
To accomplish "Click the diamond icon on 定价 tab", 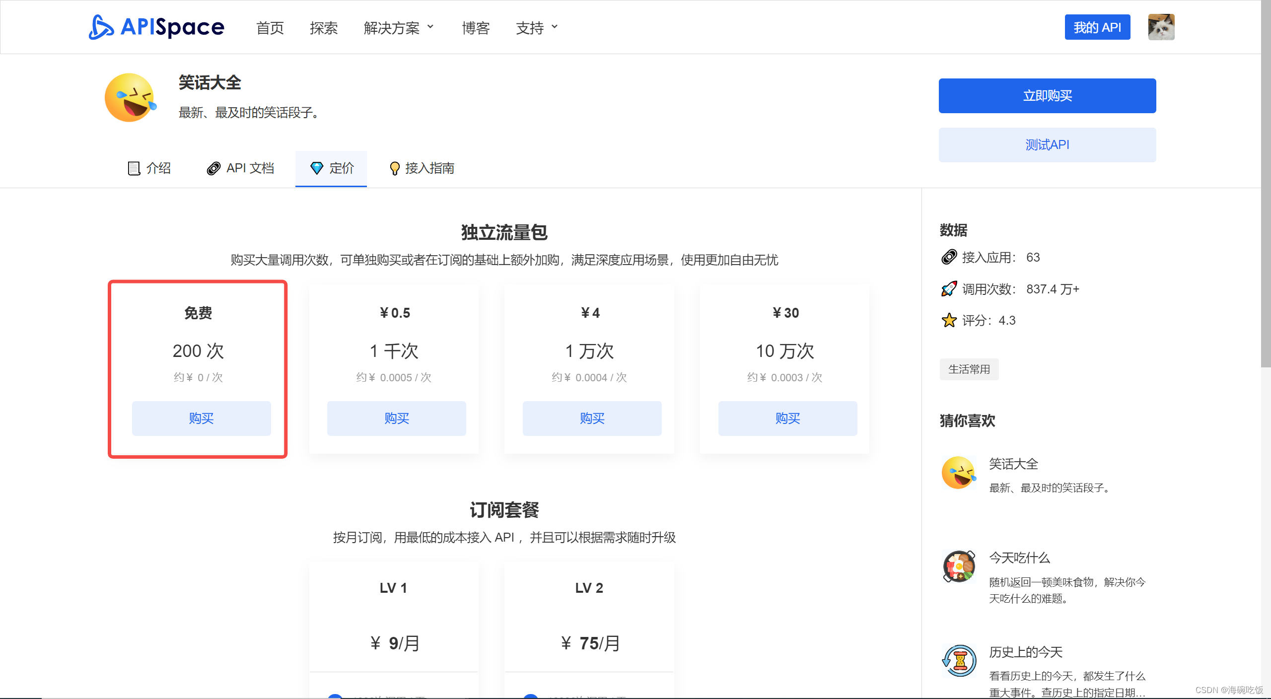I will tap(317, 168).
